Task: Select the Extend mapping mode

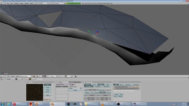Action: [x=87, y=93]
